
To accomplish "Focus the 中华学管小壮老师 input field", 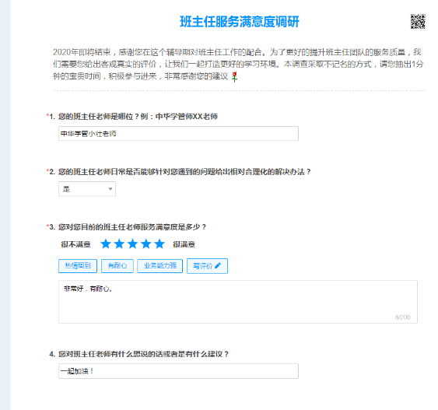I will click(x=178, y=134).
